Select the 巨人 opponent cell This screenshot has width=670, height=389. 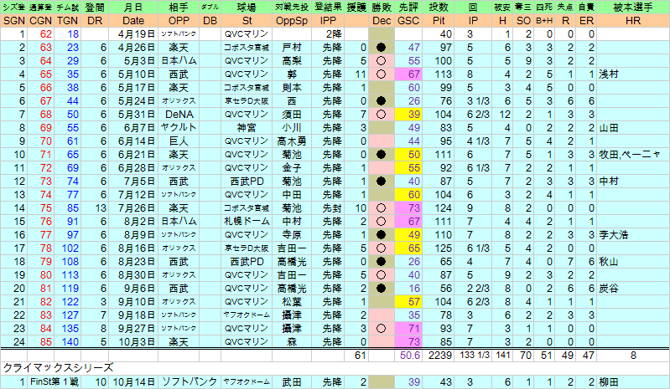pyautogui.click(x=179, y=141)
